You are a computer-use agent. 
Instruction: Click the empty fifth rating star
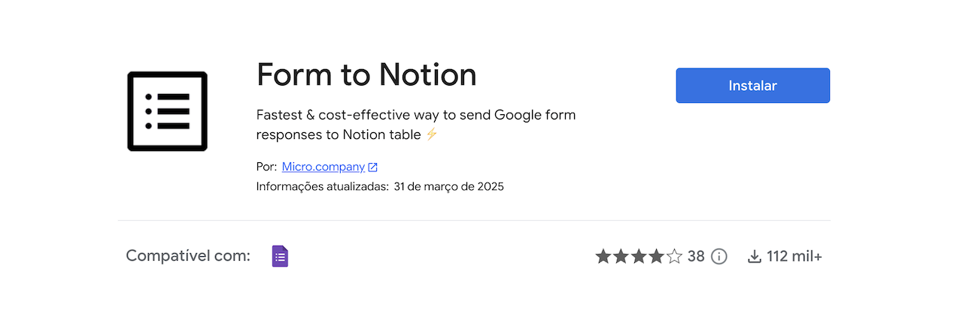click(674, 257)
